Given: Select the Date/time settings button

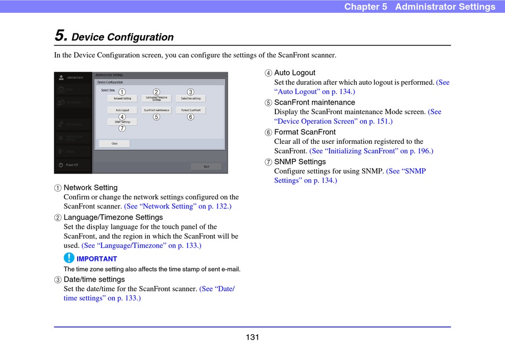Looking at the screenshot, I should tap(191, 99).
